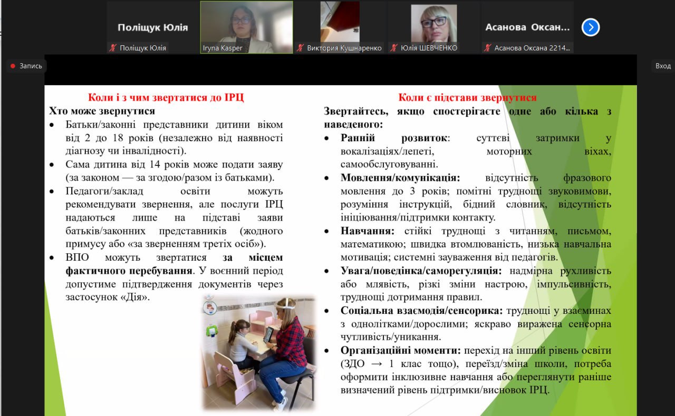This screenshot has height=416, width=675.
Task: Click the Iryna Kasper name label
Action: pos(222,48)
